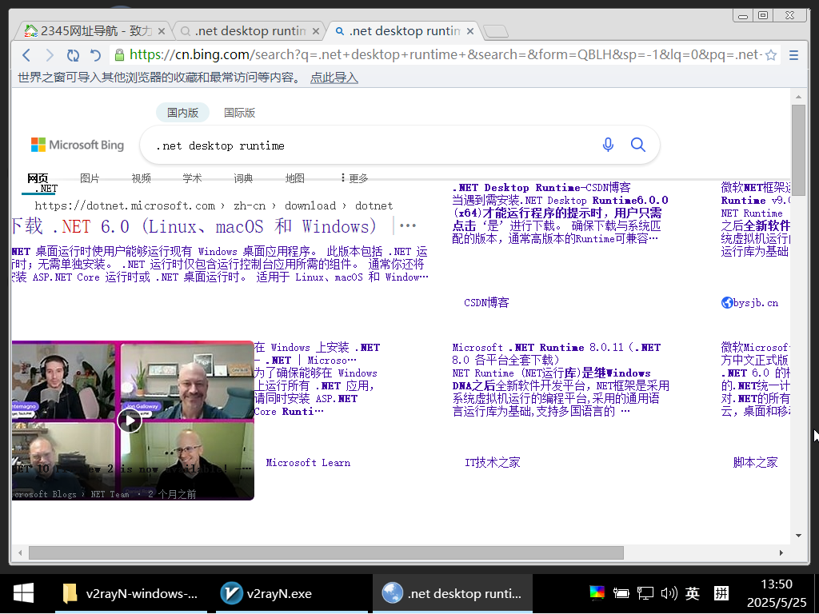This screenshot has width=819, height=614.
Task: Click the Microsoft Learn source label
Action: (308, 463)
